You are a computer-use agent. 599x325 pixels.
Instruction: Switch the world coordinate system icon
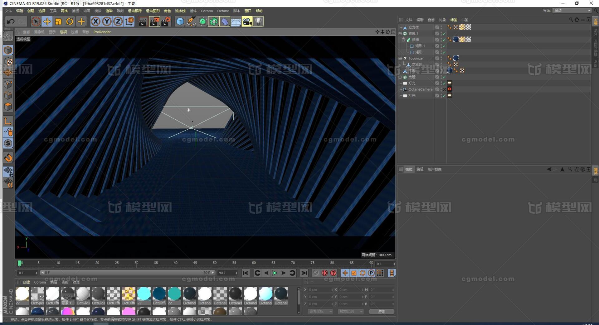pyautogui.click(x=129, y=22)
